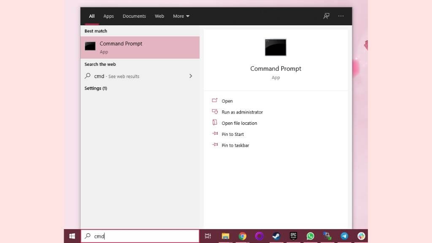The width and height of the screenshot is (432, 243).
Task: Open Task View from the taskbar
Action: tap(208, 236)
